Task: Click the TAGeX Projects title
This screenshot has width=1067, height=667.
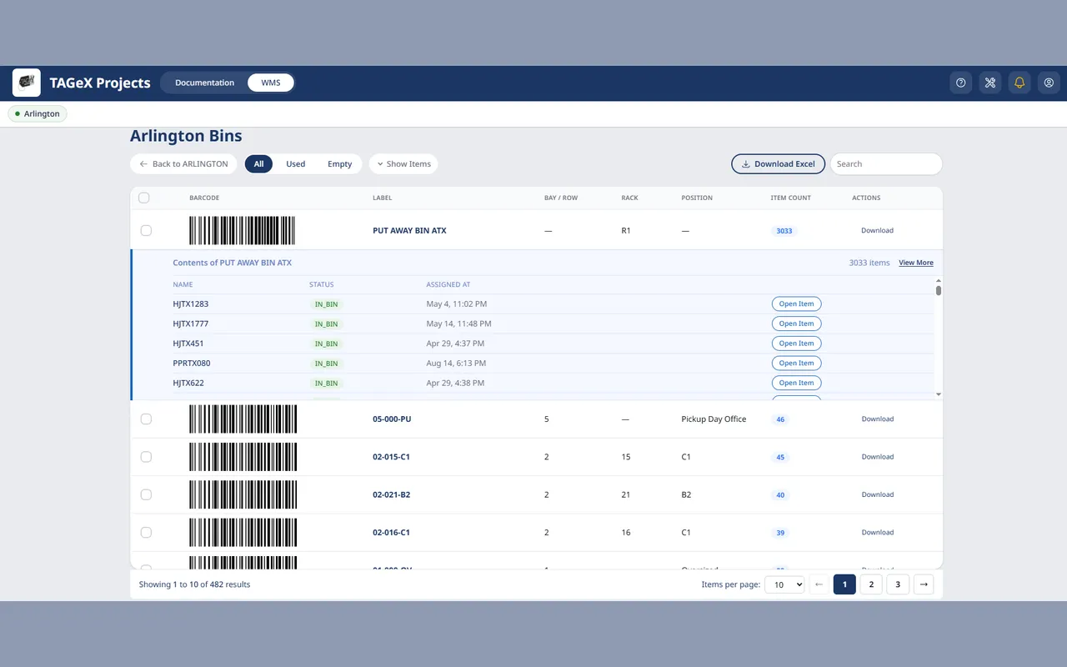Action: pyautogui.click(x=100, y=83)
